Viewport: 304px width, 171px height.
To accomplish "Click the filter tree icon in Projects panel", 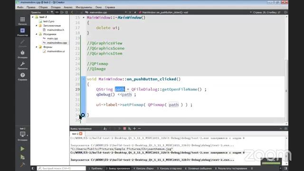I will [52, 12].
